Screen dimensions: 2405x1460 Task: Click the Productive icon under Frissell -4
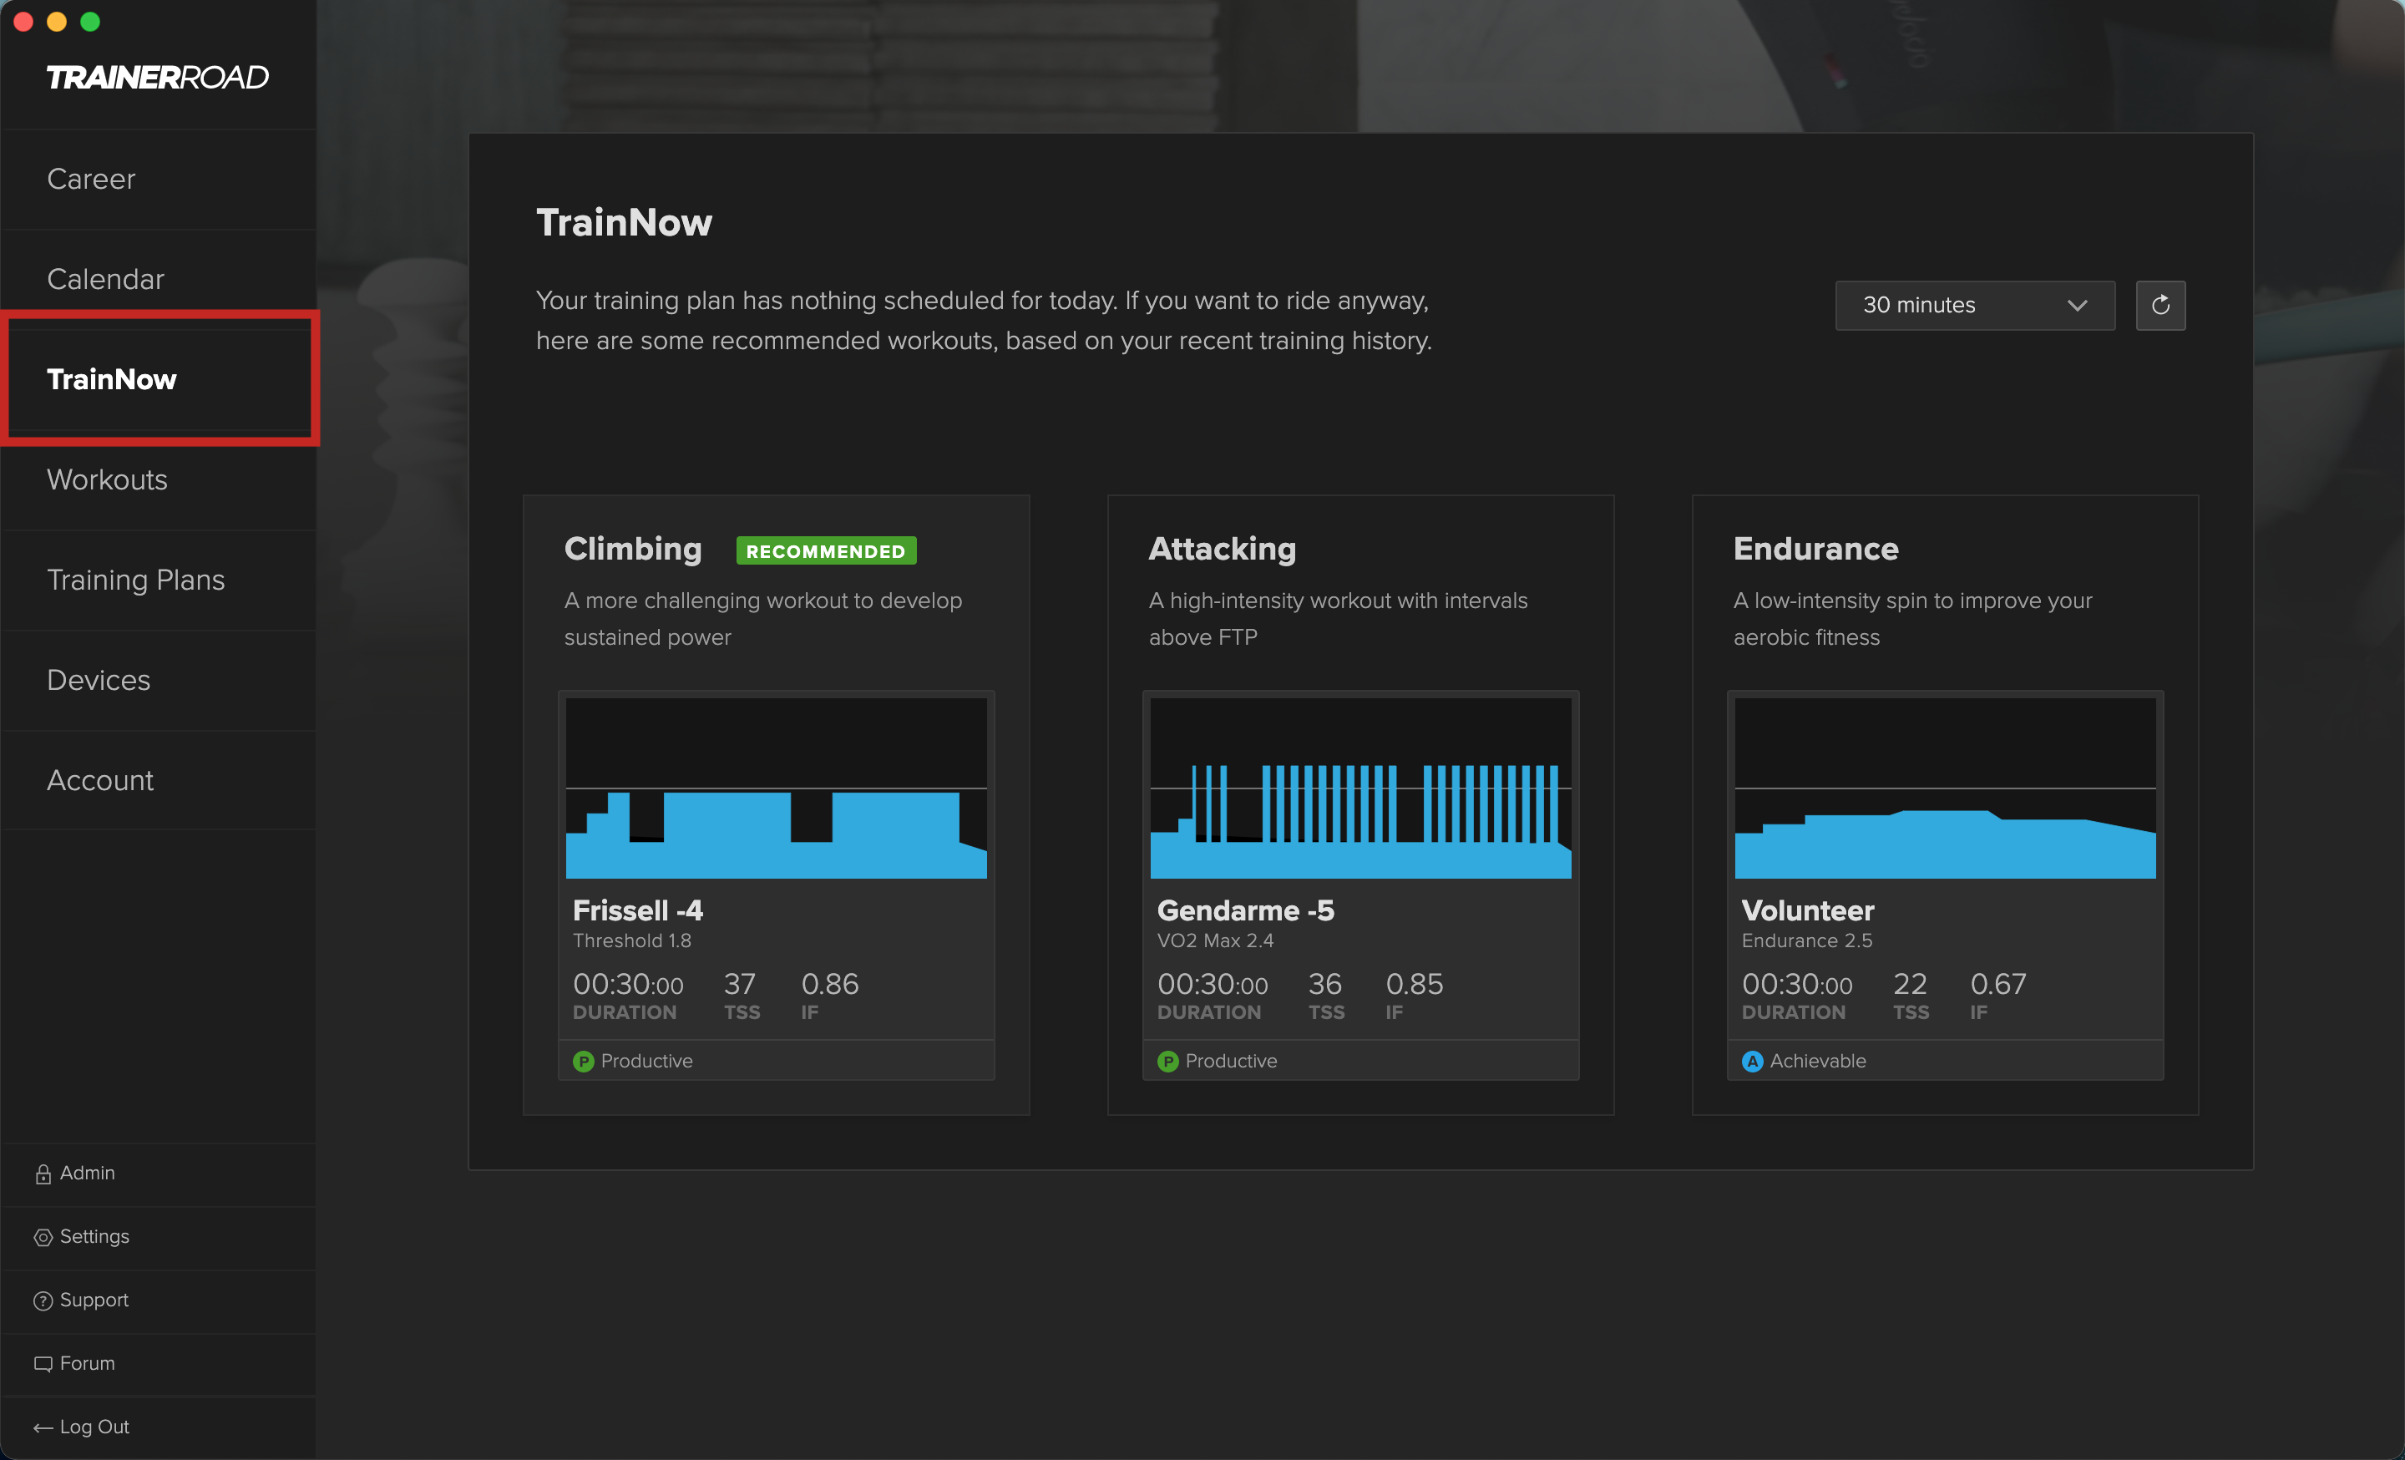[584, 1061]
